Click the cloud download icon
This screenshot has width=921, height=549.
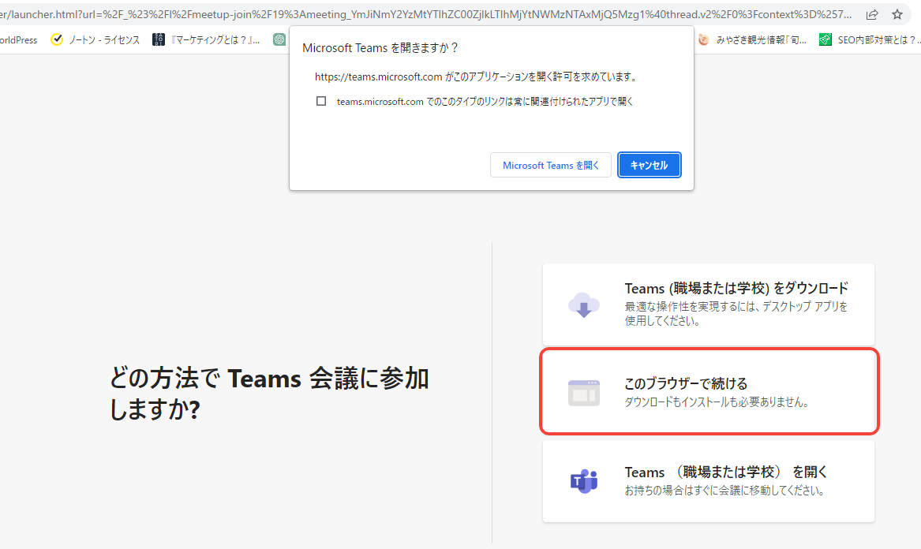click(584, 304)
